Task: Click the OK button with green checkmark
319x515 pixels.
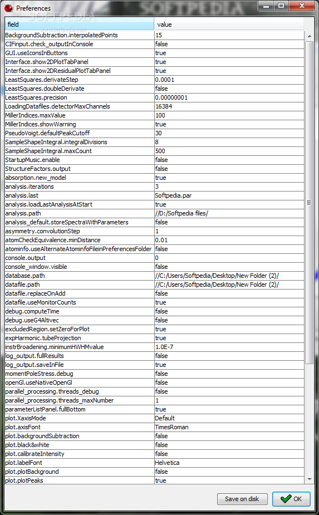Action: click(x=291, y=499)
